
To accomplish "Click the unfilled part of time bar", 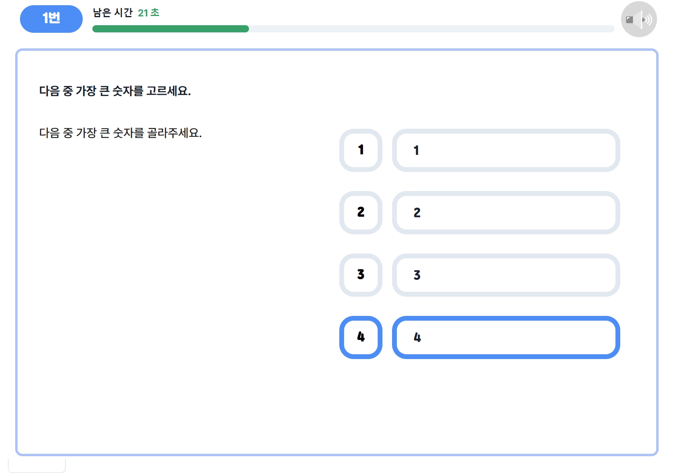I will [432, 29].
